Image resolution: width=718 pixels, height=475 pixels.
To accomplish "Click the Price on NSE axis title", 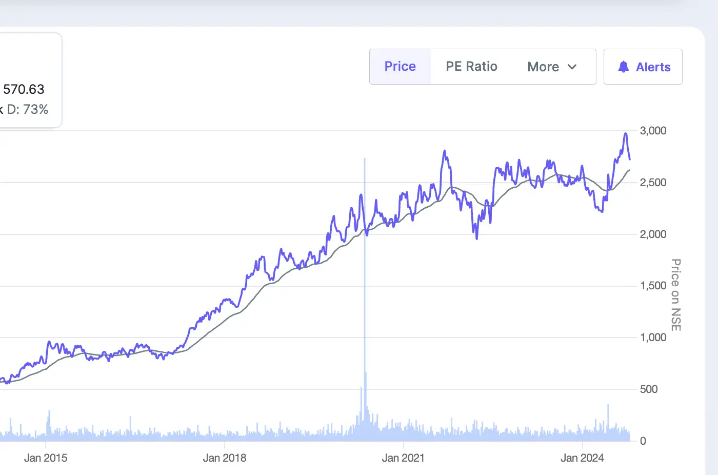I will click(x=676, y=295).
